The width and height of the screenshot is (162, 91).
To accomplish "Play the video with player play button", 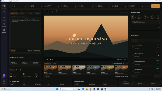I will pyautogui.click(x=45, y=60).
